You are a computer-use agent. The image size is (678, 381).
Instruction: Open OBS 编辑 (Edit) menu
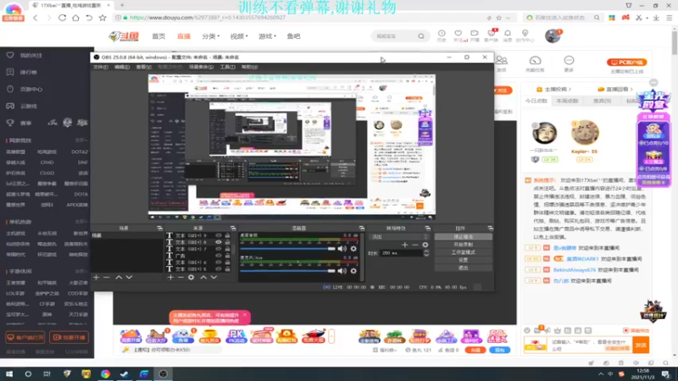(x=122, y=67)
